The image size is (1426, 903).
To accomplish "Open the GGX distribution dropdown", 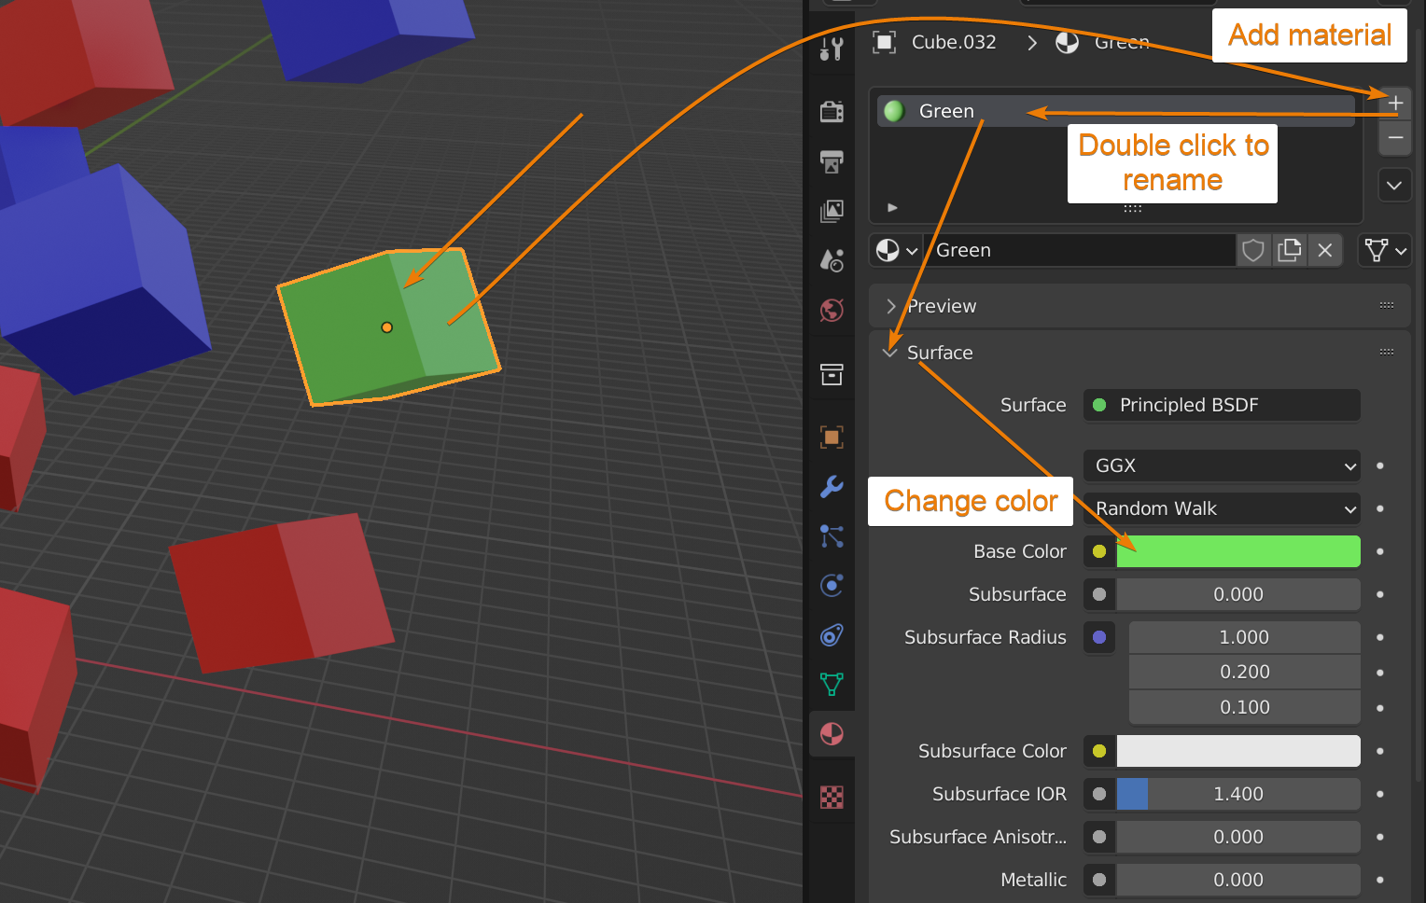I will 1222,465.
